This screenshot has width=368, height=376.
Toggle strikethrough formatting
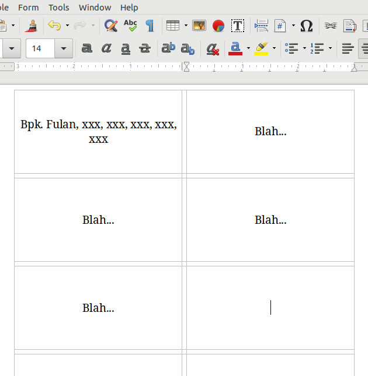pyautogui.click(x=145, y=48)
